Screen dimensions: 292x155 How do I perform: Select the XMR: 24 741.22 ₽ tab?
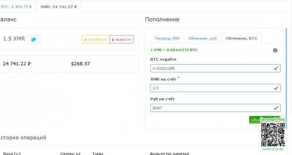58,7
